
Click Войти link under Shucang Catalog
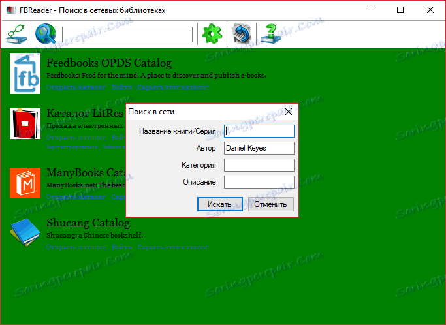pos(121,247)
